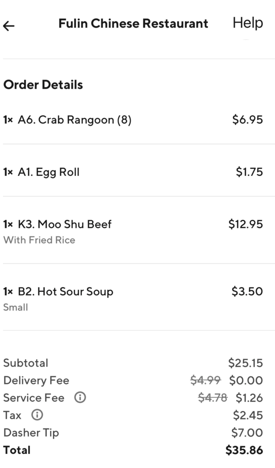Click the $6.95 Crab Rangoon price
The height and width of the screenshot is (468, 275).
tap(247, 120)
